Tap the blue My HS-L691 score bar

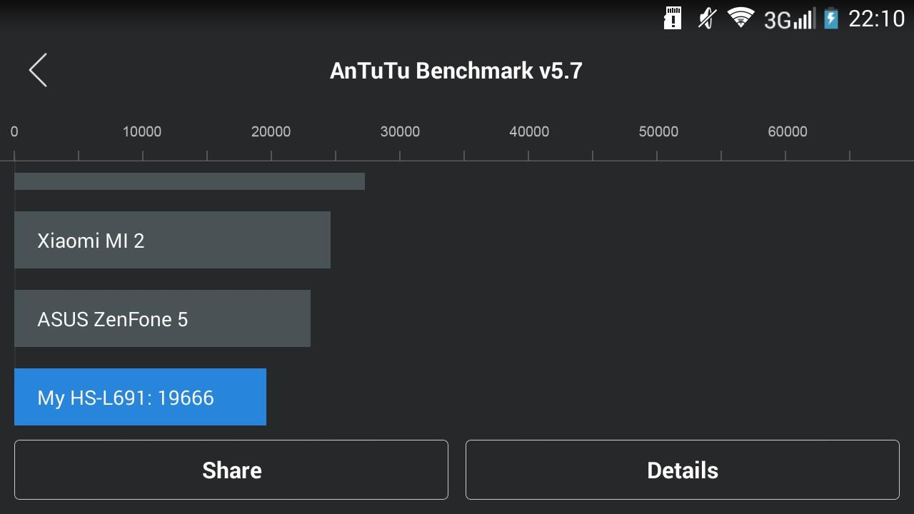[x=140, y=397]
